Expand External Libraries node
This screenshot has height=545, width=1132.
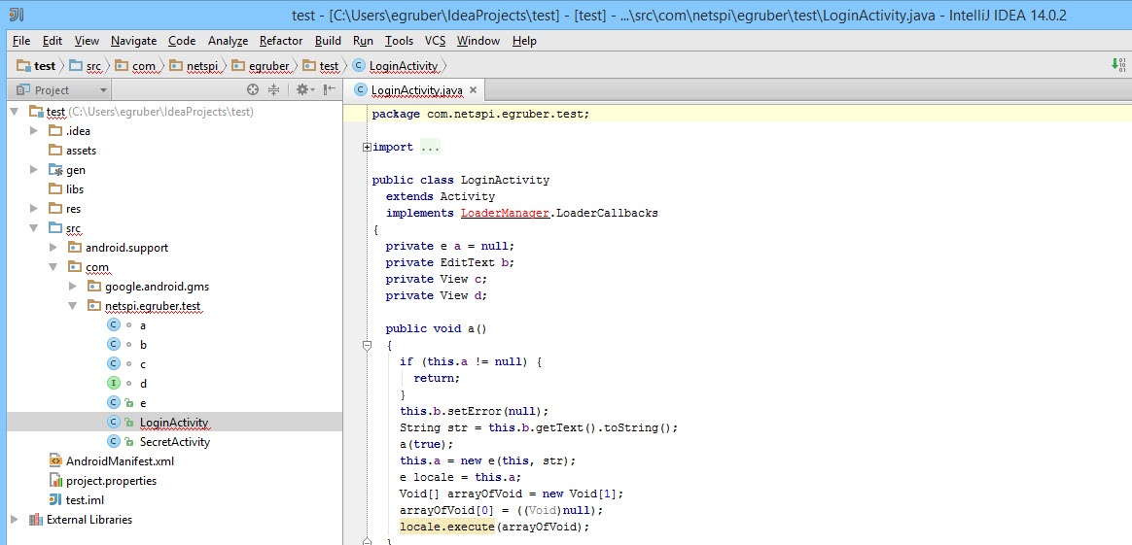tap(15, 520)
